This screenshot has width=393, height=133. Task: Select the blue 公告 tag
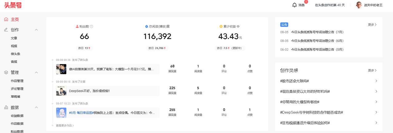tap(284, 25)
